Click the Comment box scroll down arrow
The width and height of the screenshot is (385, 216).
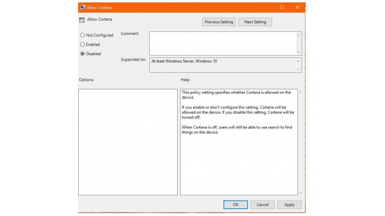point(299,52)
